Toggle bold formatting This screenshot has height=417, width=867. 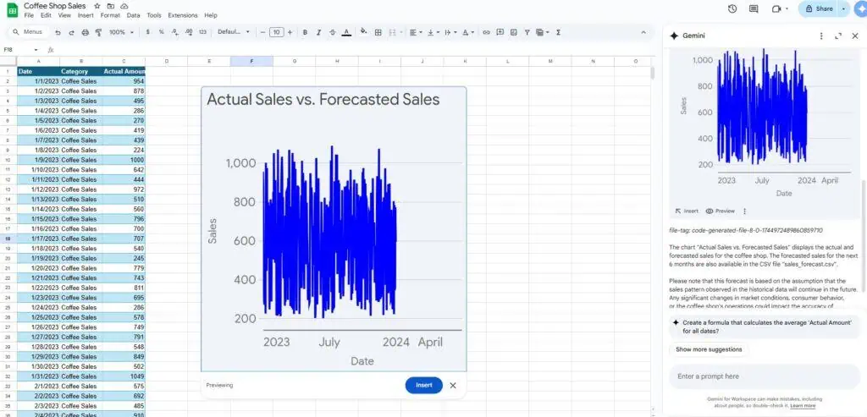point(304,32)
